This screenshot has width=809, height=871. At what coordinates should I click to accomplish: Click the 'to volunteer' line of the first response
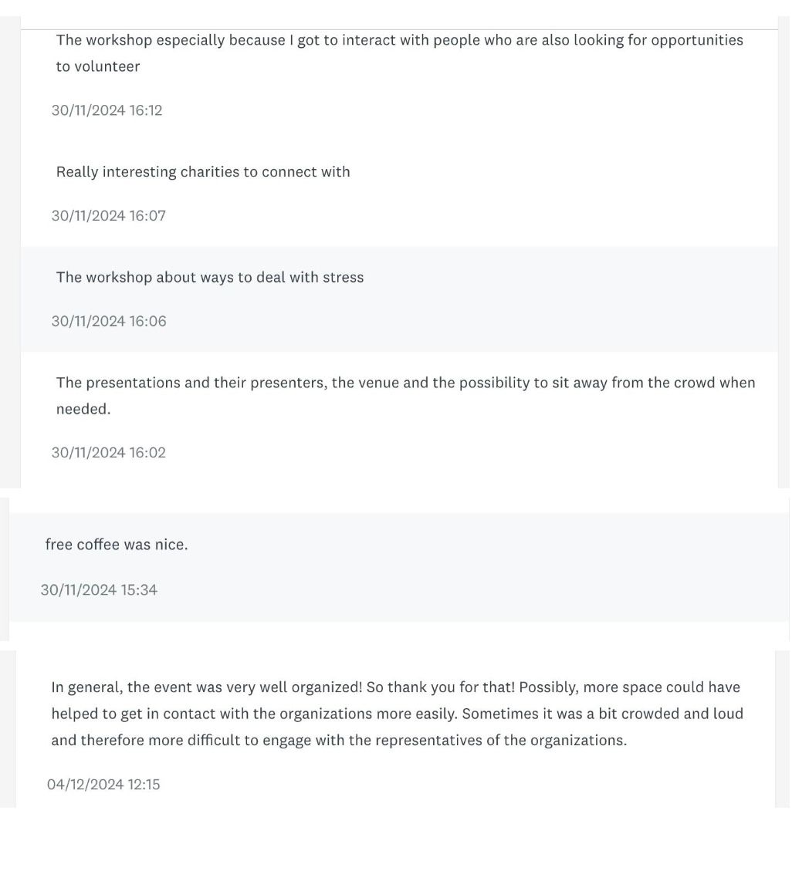point(98,67)
